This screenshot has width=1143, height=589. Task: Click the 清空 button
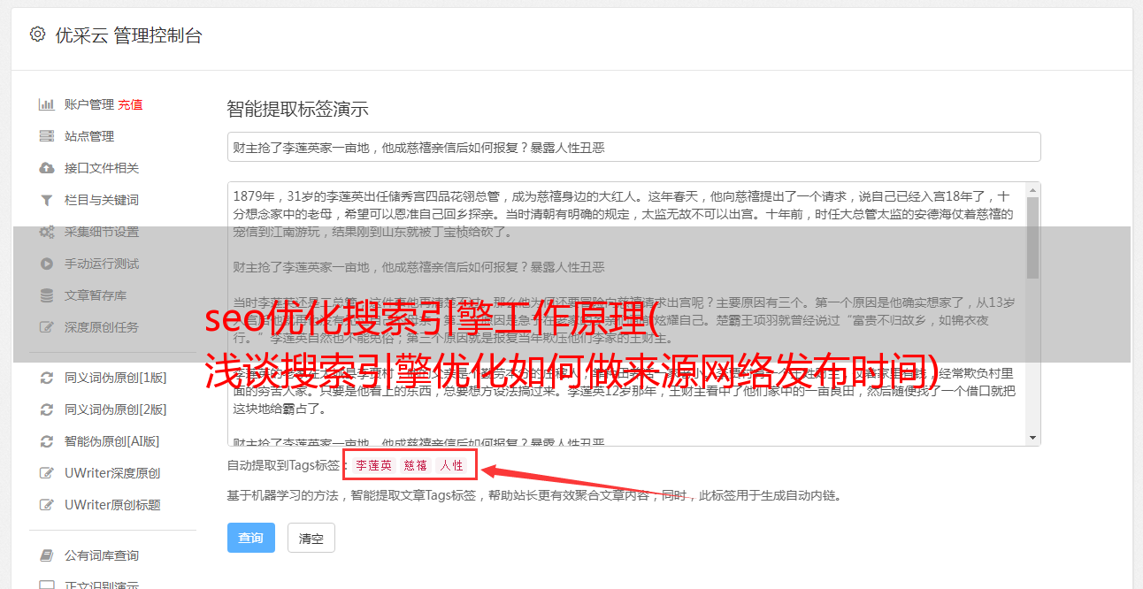311,538
